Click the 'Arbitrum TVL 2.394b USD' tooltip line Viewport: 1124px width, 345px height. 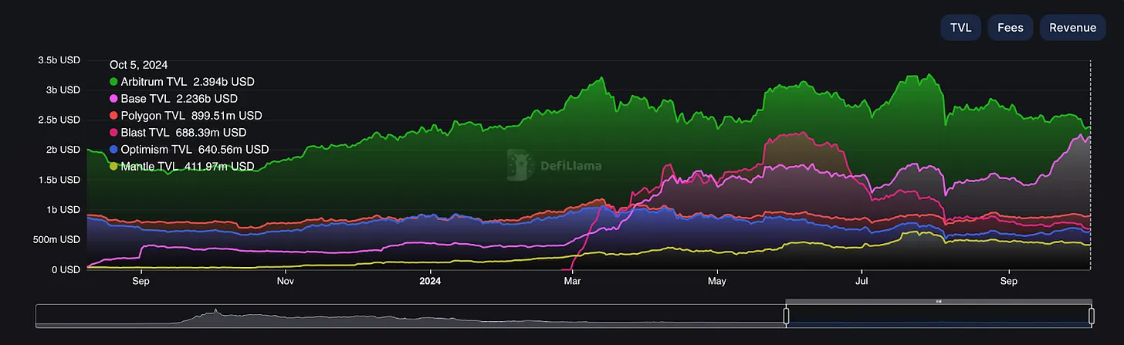(182, 82)
